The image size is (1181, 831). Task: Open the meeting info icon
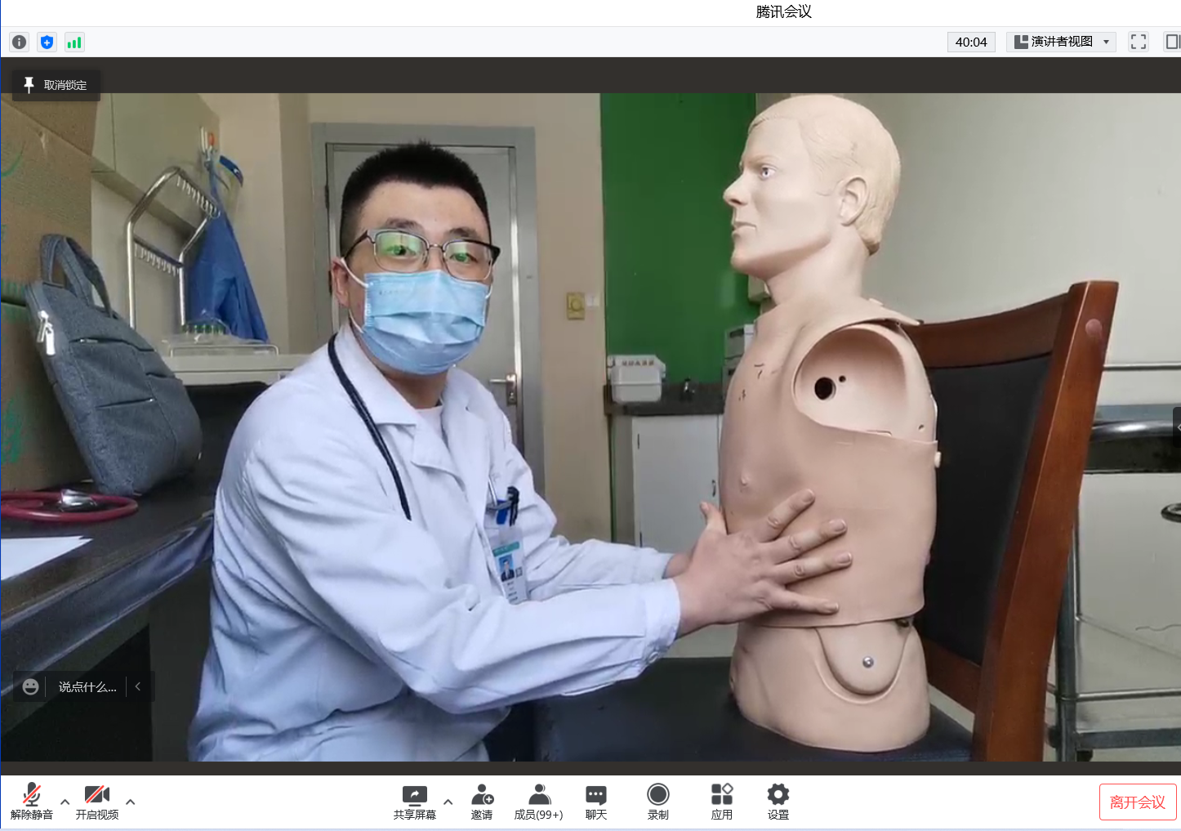coord(20,42)
